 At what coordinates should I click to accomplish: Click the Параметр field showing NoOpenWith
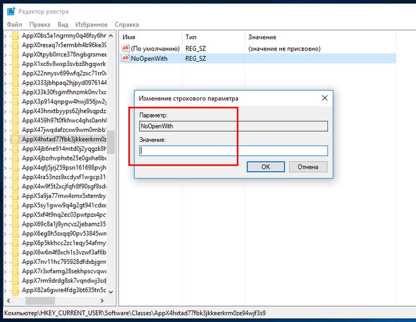234,126
